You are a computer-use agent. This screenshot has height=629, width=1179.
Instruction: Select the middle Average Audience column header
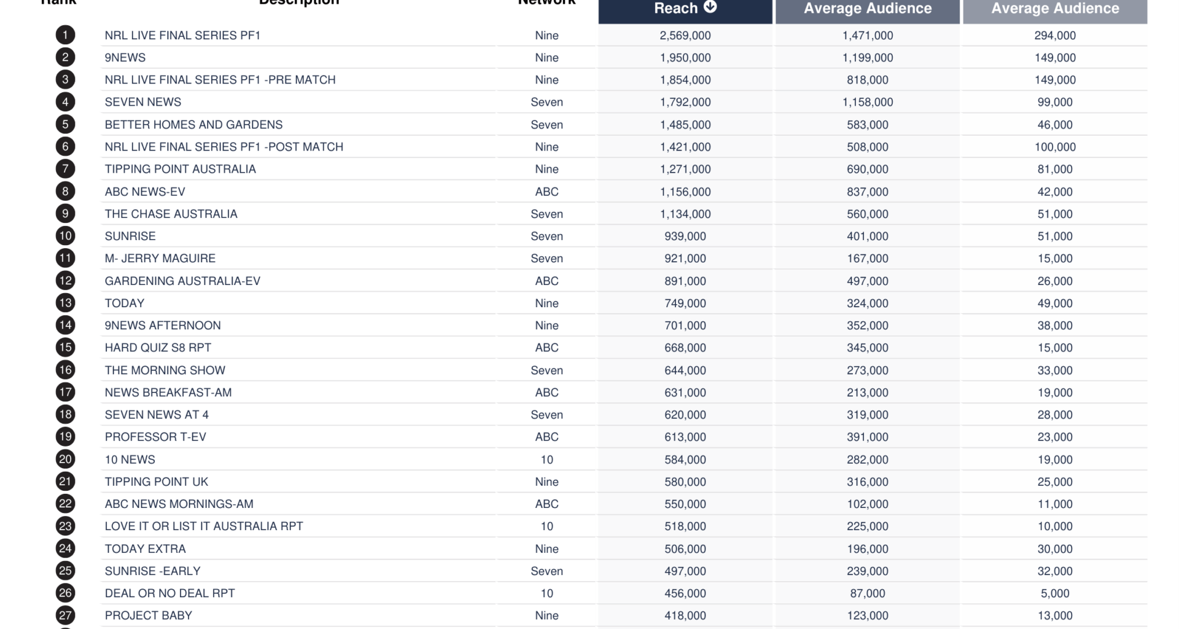(867, 9)
